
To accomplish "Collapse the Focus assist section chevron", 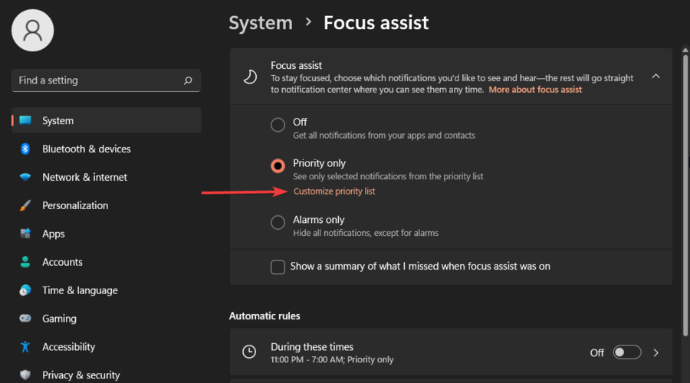I will pyautogui.click(x=656, y=76).
